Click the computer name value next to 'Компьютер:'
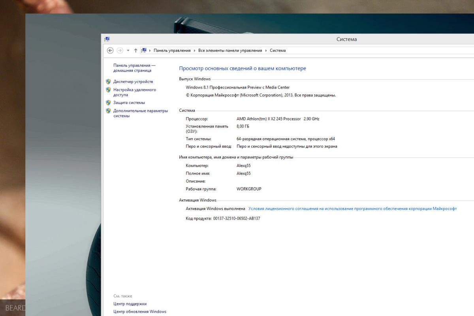474x316 pixels. (244, 166)
